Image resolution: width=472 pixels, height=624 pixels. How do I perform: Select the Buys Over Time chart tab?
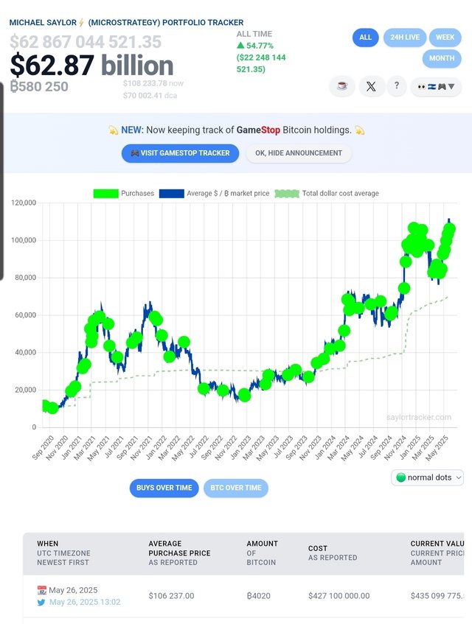click(x=164, y=488)
